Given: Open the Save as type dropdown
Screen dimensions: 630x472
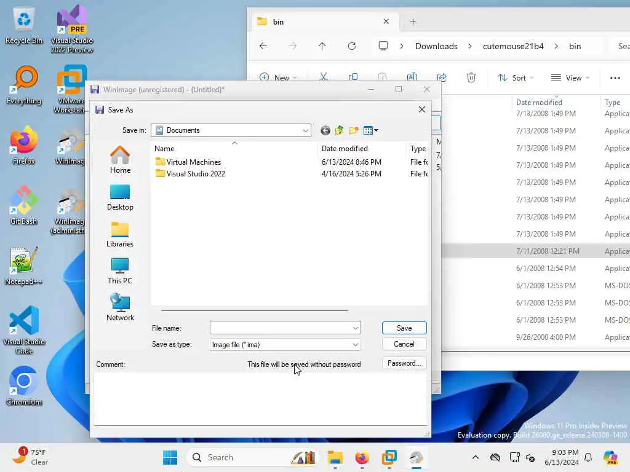Looking at the screenshot, I should click(285, 344).
